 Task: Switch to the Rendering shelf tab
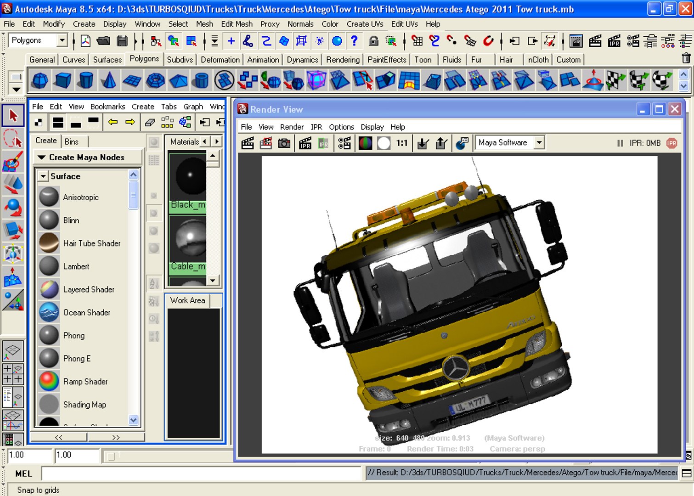343,60
